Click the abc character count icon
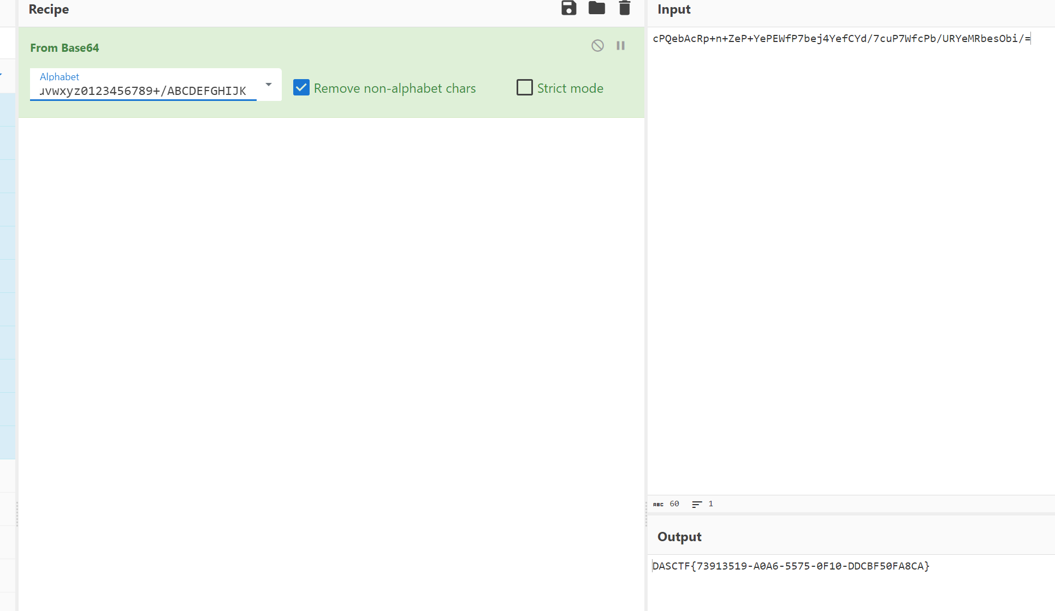Viewport: 1055px width, 611px height. (658, 504)
